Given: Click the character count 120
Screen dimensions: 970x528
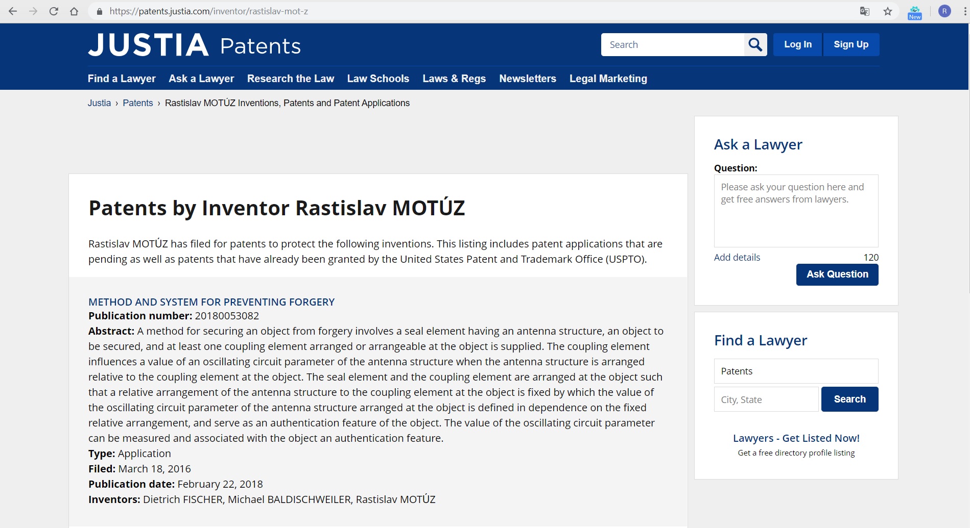Looking at the screenshot, I should point(871,258).
